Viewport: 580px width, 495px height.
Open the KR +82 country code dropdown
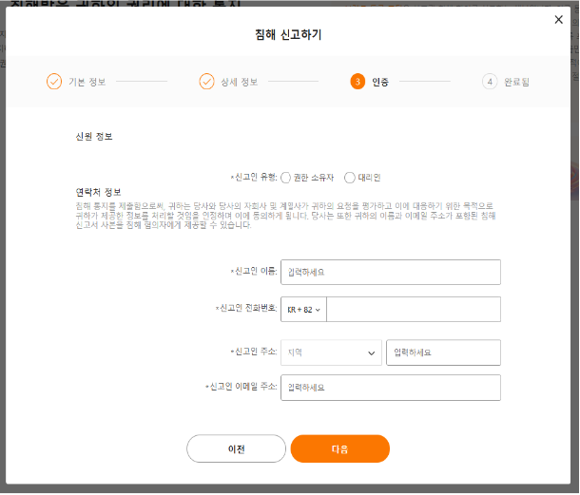pos(303,309)
